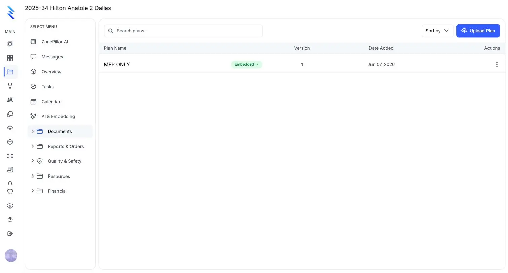Open settings via the gear icon
508x273 pixels.
pos(10,206)
